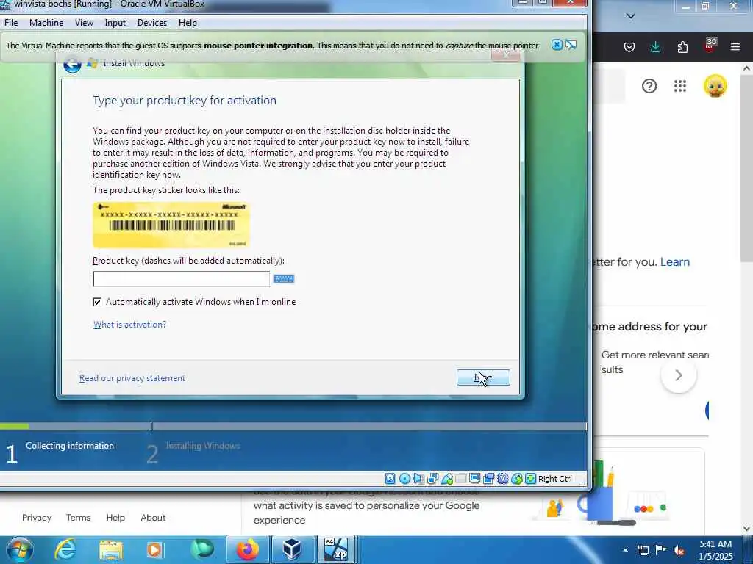
Task: Click the network tray icon
Action: [643, 550]
